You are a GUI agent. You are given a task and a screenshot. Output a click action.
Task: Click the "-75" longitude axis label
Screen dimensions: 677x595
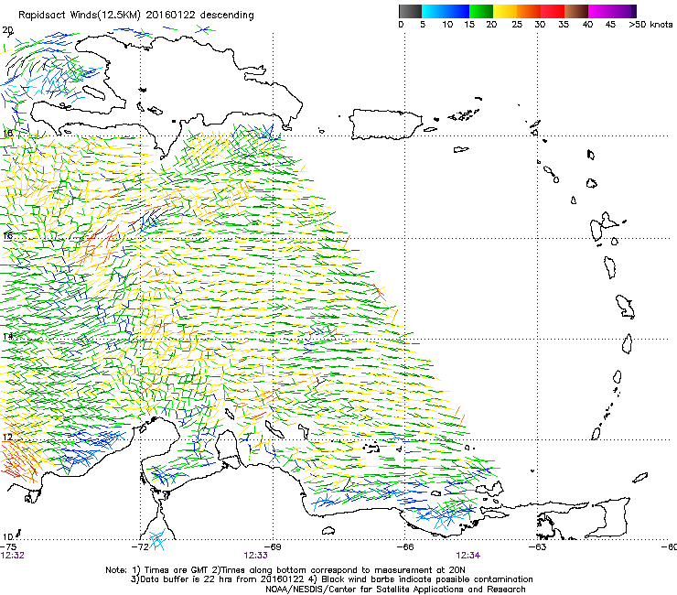pyautogui.click(x=8, y=547)
